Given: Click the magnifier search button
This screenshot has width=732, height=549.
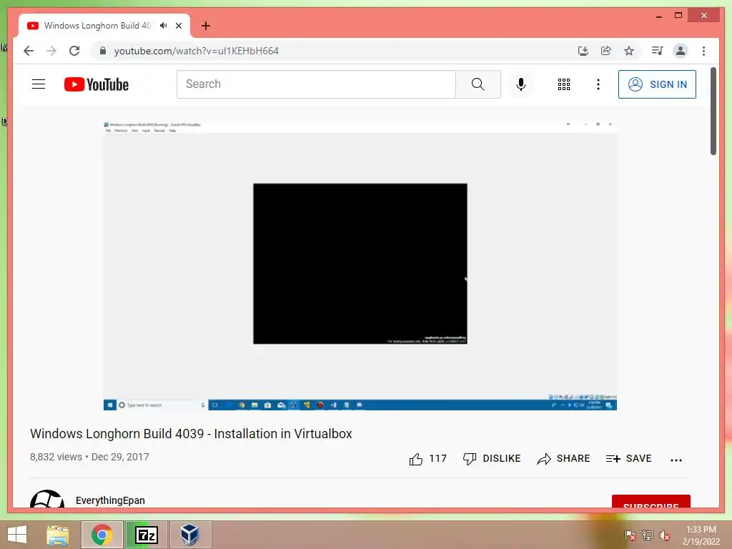Looking at the screenshot, I should [x=478, y=84].
